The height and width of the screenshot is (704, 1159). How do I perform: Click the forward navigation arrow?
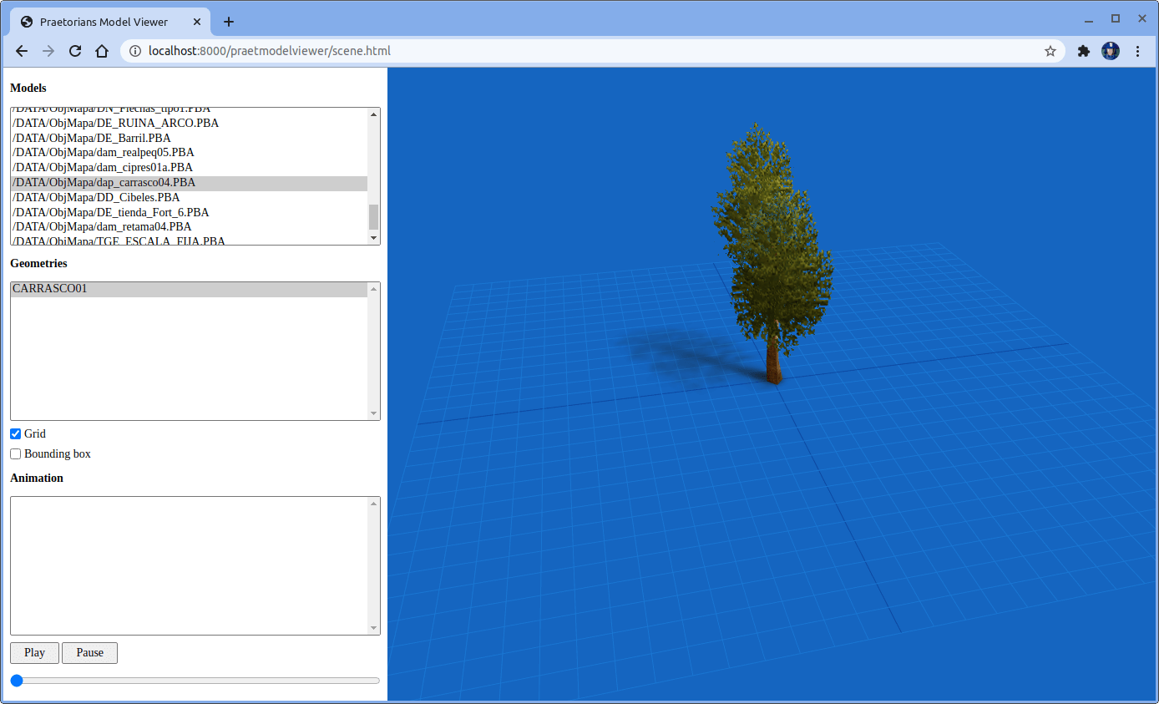(x=48, y=50)
